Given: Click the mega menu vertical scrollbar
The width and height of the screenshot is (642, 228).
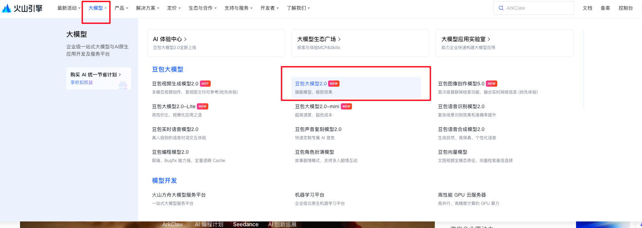Looking at the screenshot, I should pos(584,69).
